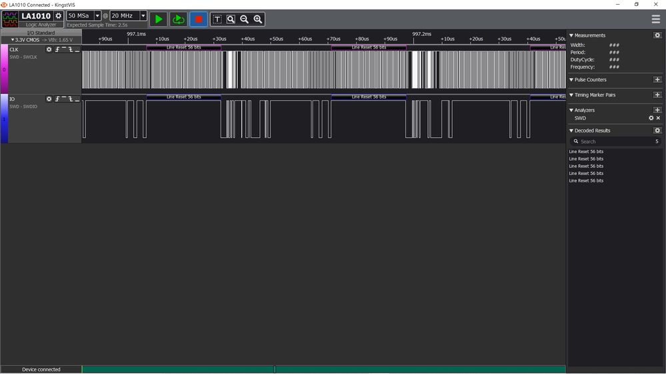Screen dimensions: 666x374
Task: Minimize the KingstVIS window
Action: click(617, 4)
